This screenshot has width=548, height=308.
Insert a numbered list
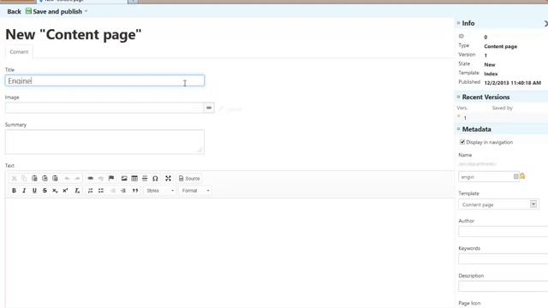pyautogui.click(x=91, y=191)
